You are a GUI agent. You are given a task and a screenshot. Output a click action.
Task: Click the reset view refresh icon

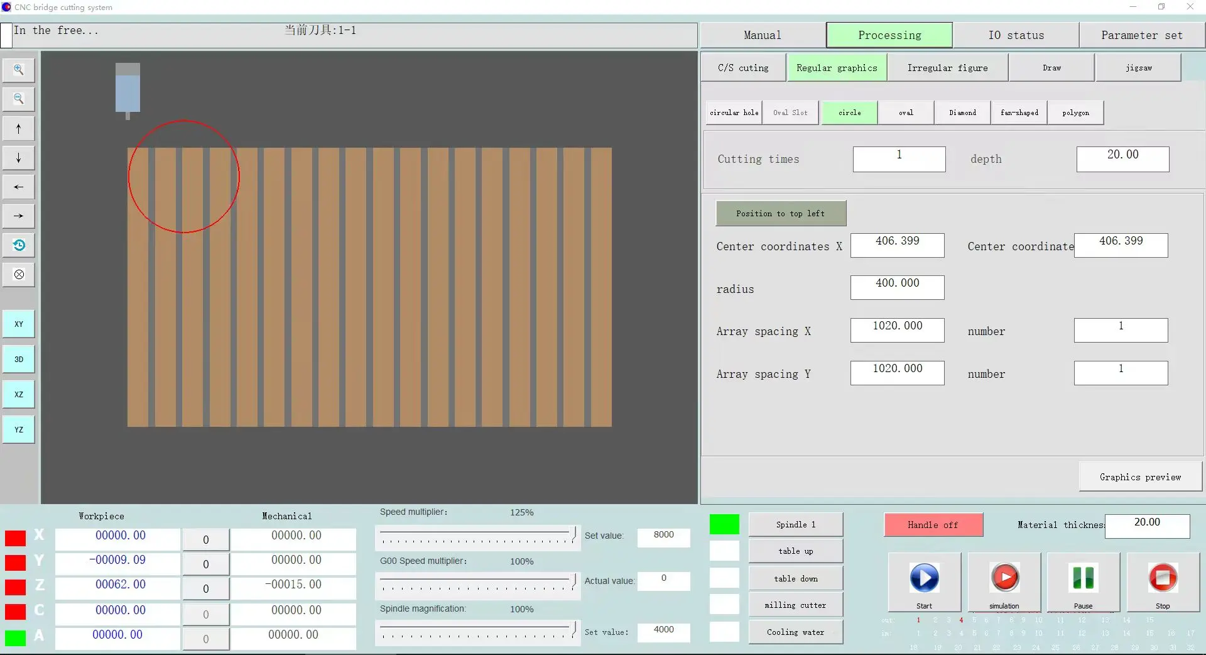point(19,245)
